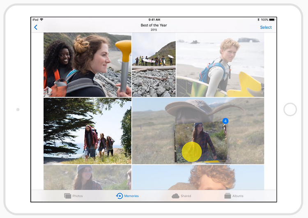Click the iPad home button circle
The height and width of the screenshot is (218, 308).
coord(290,109)
